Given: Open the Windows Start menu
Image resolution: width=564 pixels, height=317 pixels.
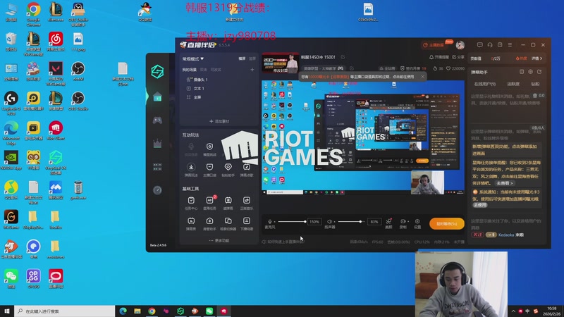Looking at the screenshot, I should click(x=7, y=311).
